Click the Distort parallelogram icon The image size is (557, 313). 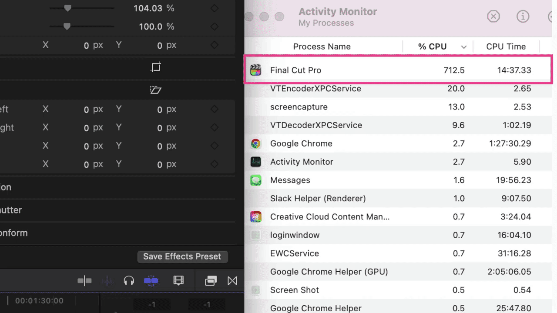pos(155,90)
